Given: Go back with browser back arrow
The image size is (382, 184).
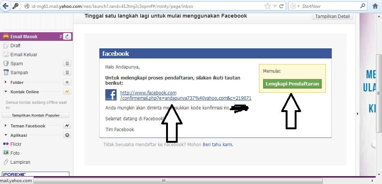Looking at the screenshot, I should pyautogui.click(x=5, y=6).
